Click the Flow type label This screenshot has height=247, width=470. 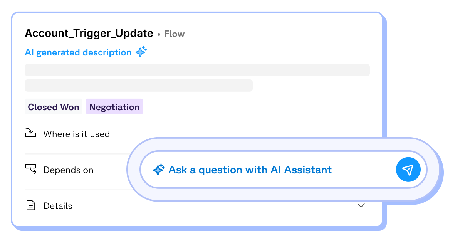[175, 34]
